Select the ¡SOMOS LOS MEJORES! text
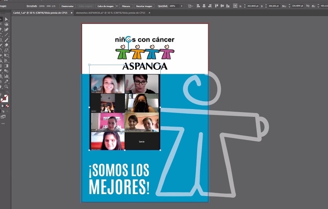The width and height of the screenshot is (328, 209). (x=119, y=179)
